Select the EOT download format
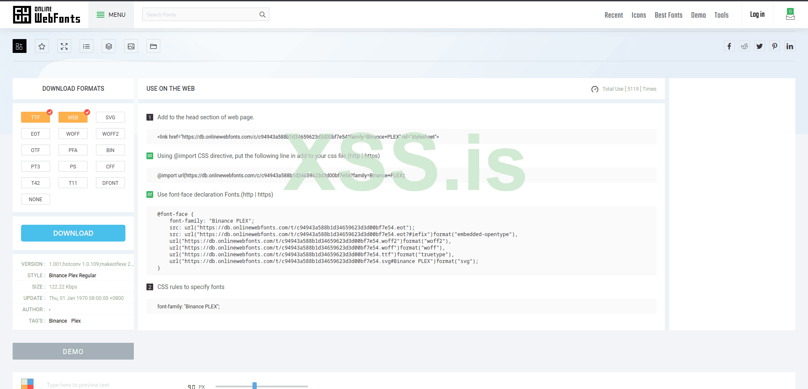 pos(35,134)
